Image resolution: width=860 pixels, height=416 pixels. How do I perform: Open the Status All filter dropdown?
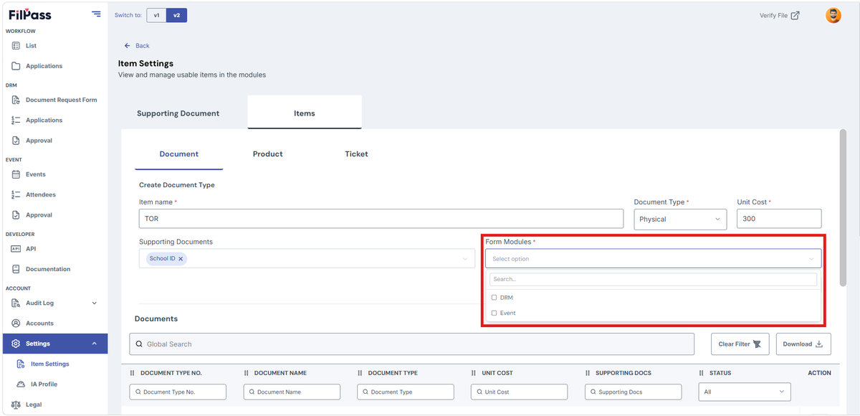point(745,392)
